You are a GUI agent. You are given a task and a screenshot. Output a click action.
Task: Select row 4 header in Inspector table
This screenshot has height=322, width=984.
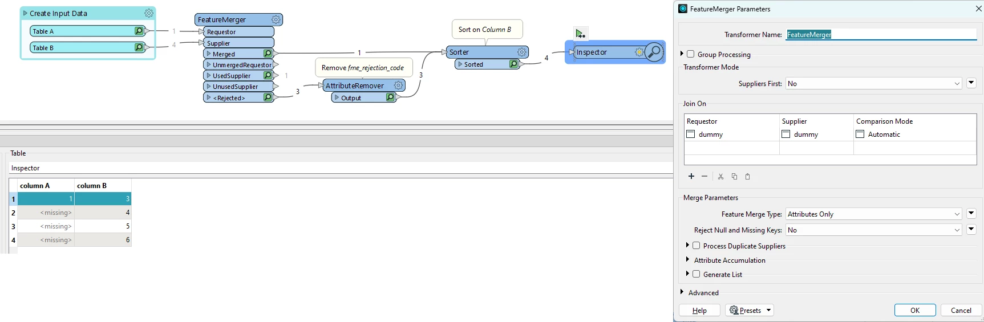point(13,240)
